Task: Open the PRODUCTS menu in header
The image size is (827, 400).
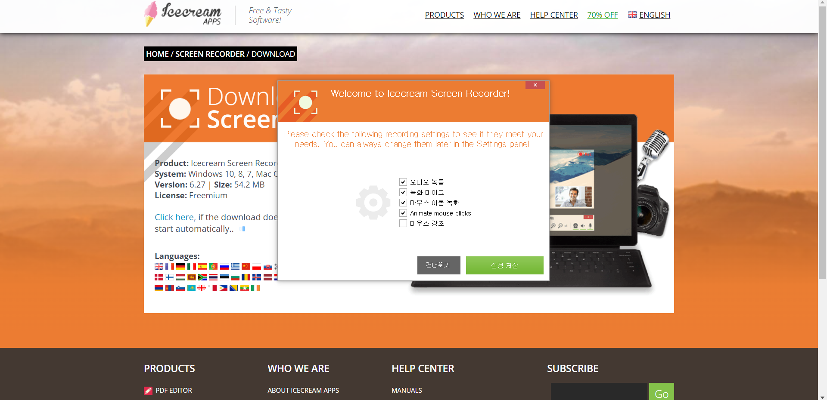Action: pos(445,15)
